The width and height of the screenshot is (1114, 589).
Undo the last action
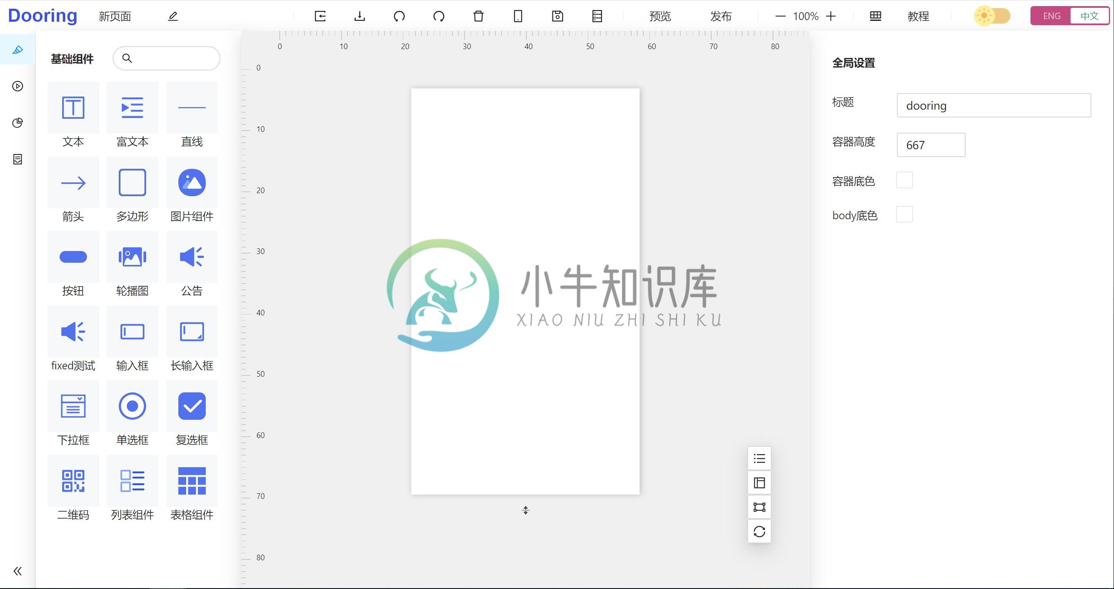click(x=399, y=16)
